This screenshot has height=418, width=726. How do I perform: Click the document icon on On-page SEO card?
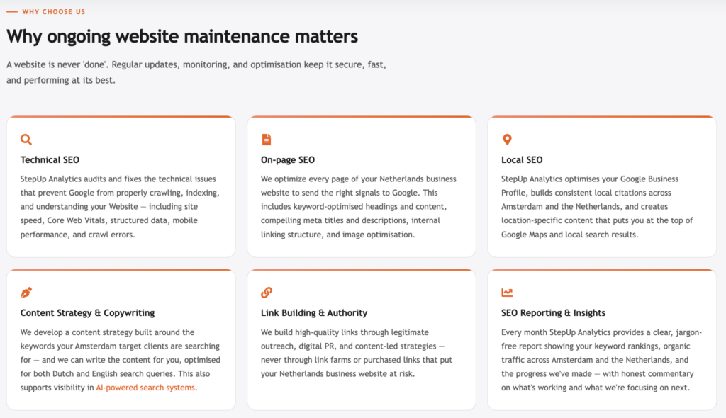[x=267, y=140]
